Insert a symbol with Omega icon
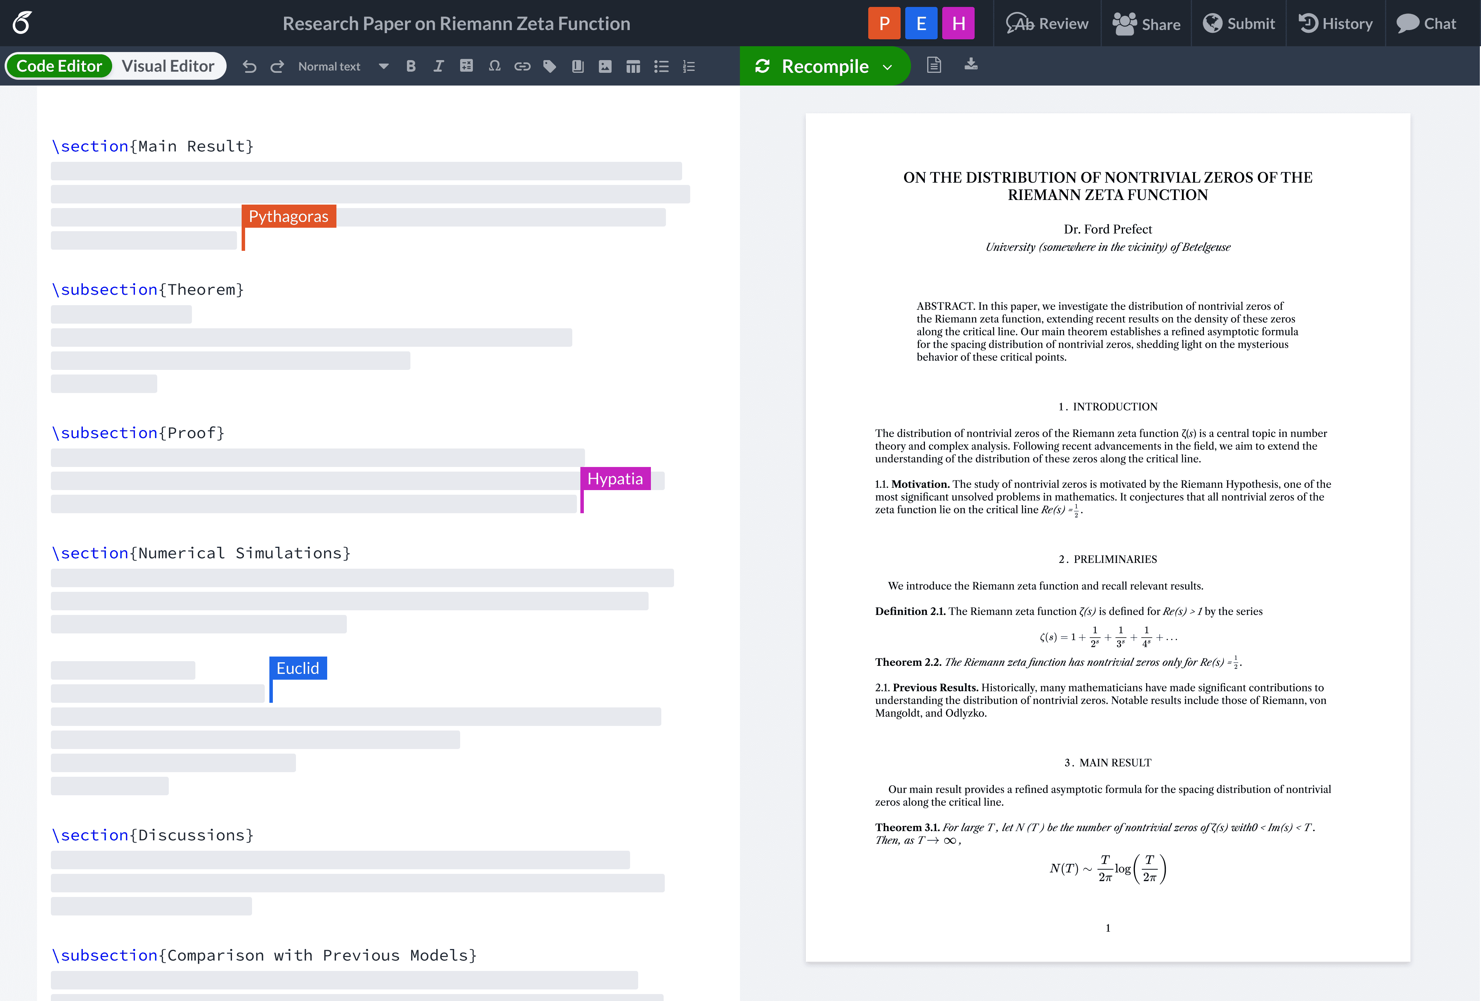The image size is (1481, 1001). (494, 66)
